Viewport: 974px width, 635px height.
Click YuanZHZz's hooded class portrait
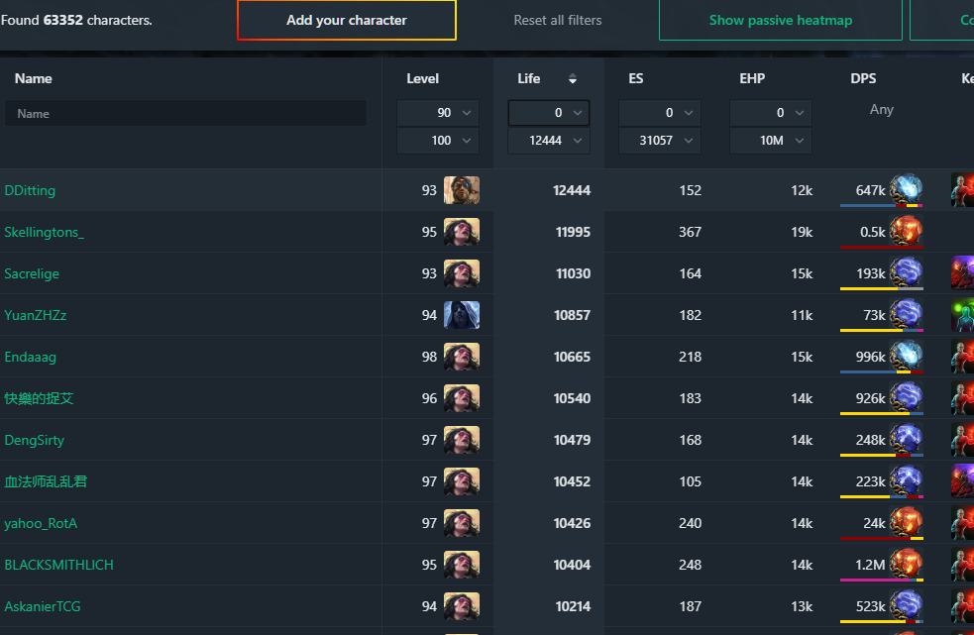coord(462,315)
